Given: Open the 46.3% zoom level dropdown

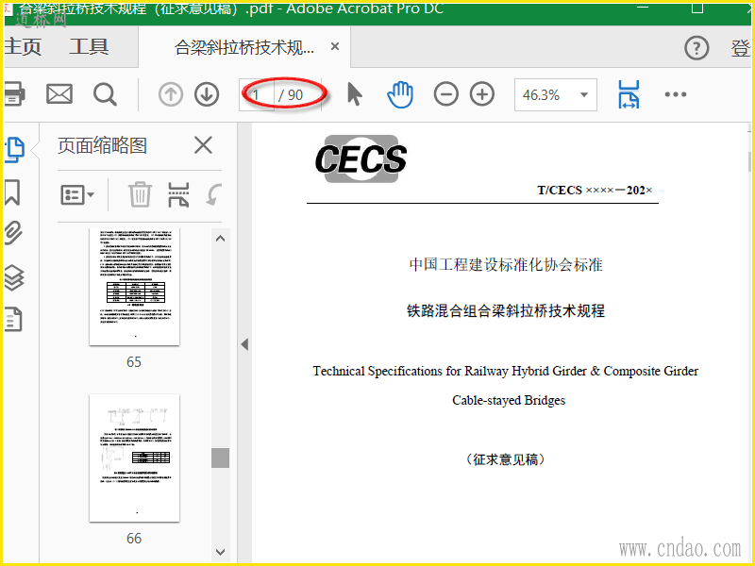Looking at the screenshot, I should (x=556, y=95).
